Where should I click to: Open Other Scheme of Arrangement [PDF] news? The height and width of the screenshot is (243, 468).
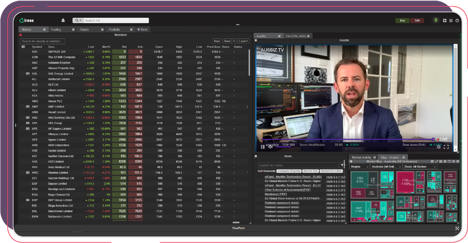click(x=287, y=190)
